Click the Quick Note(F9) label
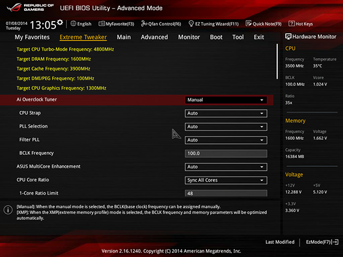The height and width of the screenshot is (257, 343). [x=267, y=24]
